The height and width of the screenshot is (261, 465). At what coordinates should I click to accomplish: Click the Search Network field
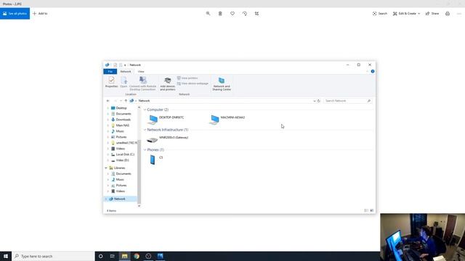(x=347, y=101)
